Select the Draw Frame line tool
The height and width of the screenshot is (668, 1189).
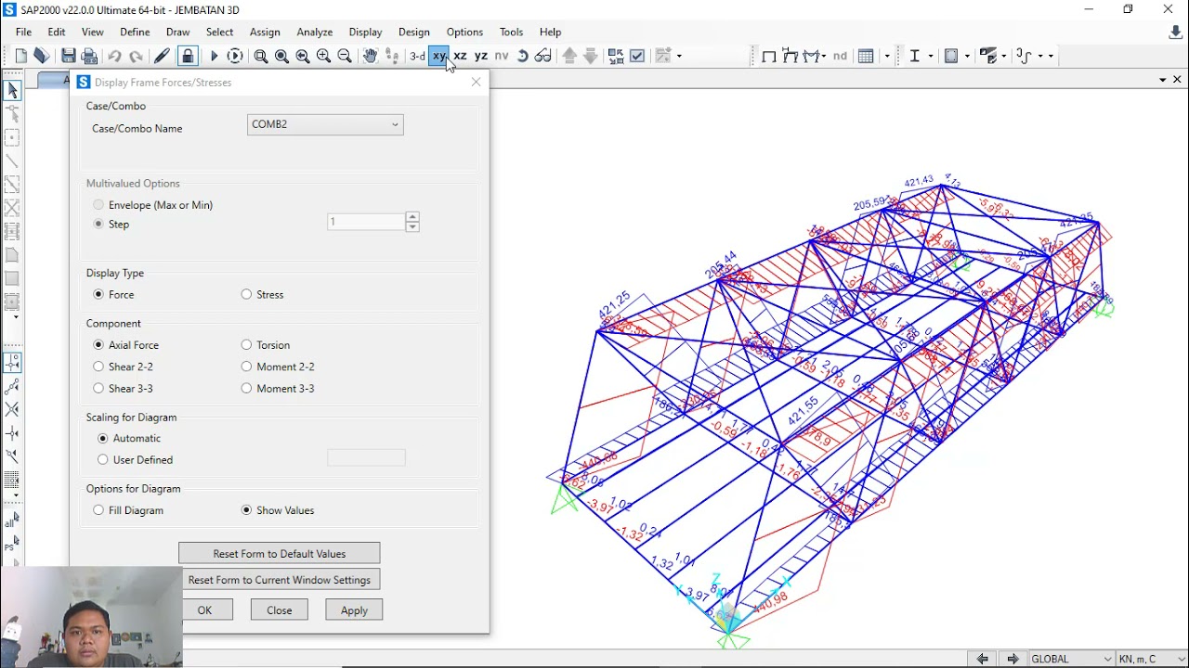pos(12,161)
